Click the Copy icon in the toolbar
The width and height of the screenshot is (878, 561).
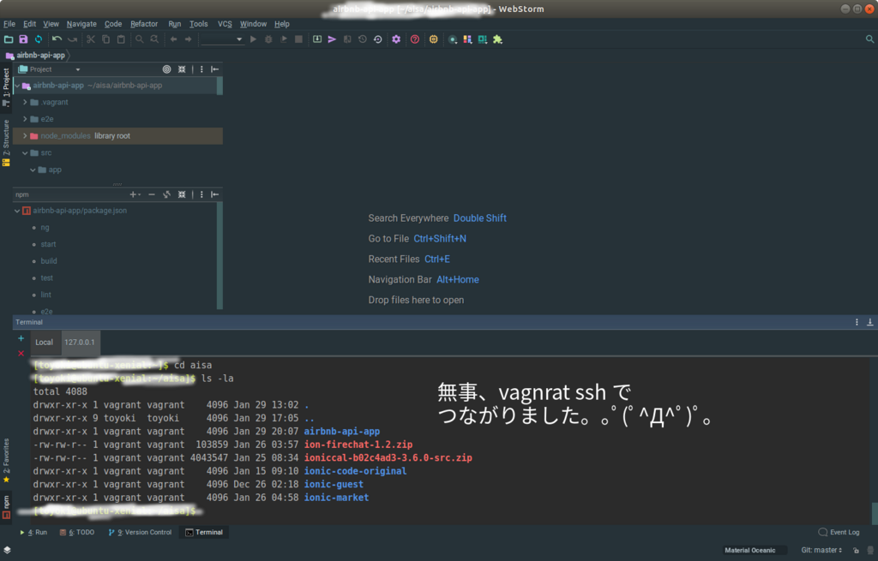point(105,39)
